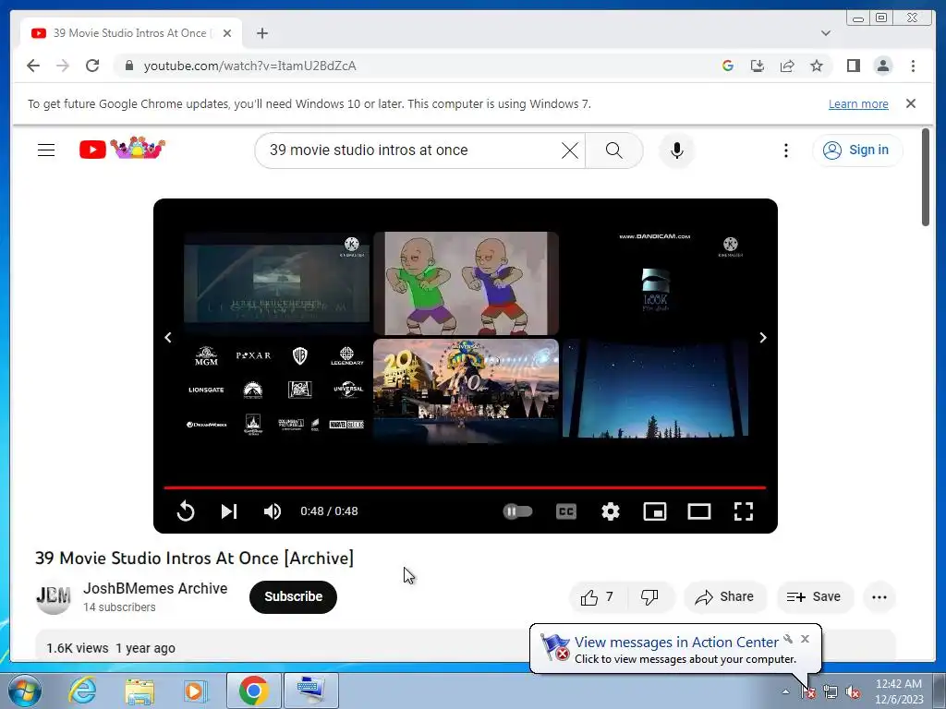946x709 pixels.
Task: Open Windows Media Player from taskbar
Action: [x=195, y=691]
